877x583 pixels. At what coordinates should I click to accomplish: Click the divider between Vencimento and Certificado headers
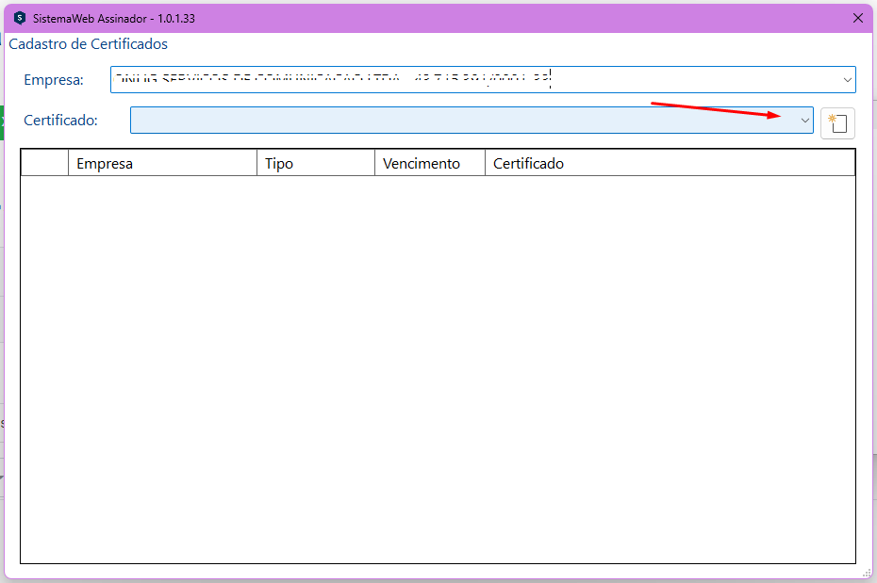coord(485,164)
